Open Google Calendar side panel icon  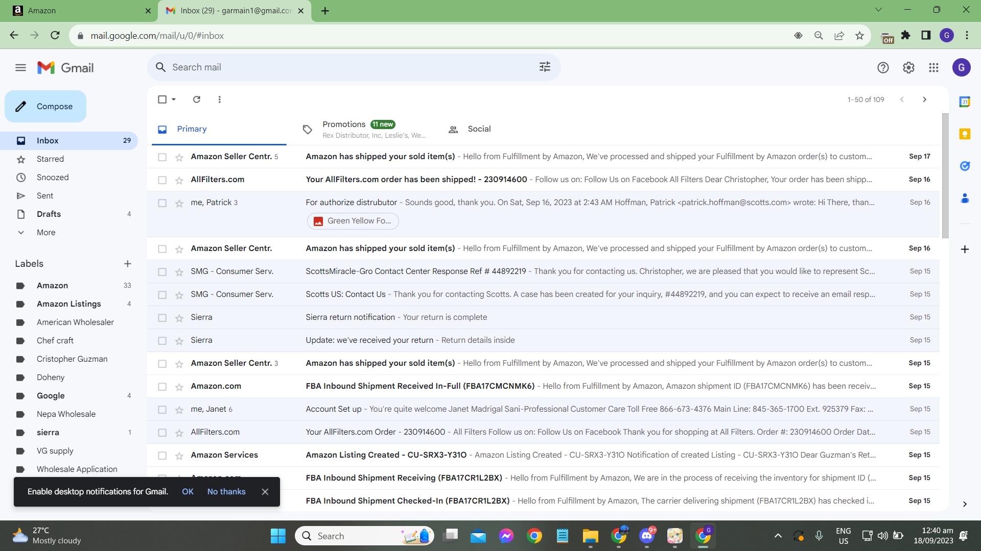click(965, 102)
